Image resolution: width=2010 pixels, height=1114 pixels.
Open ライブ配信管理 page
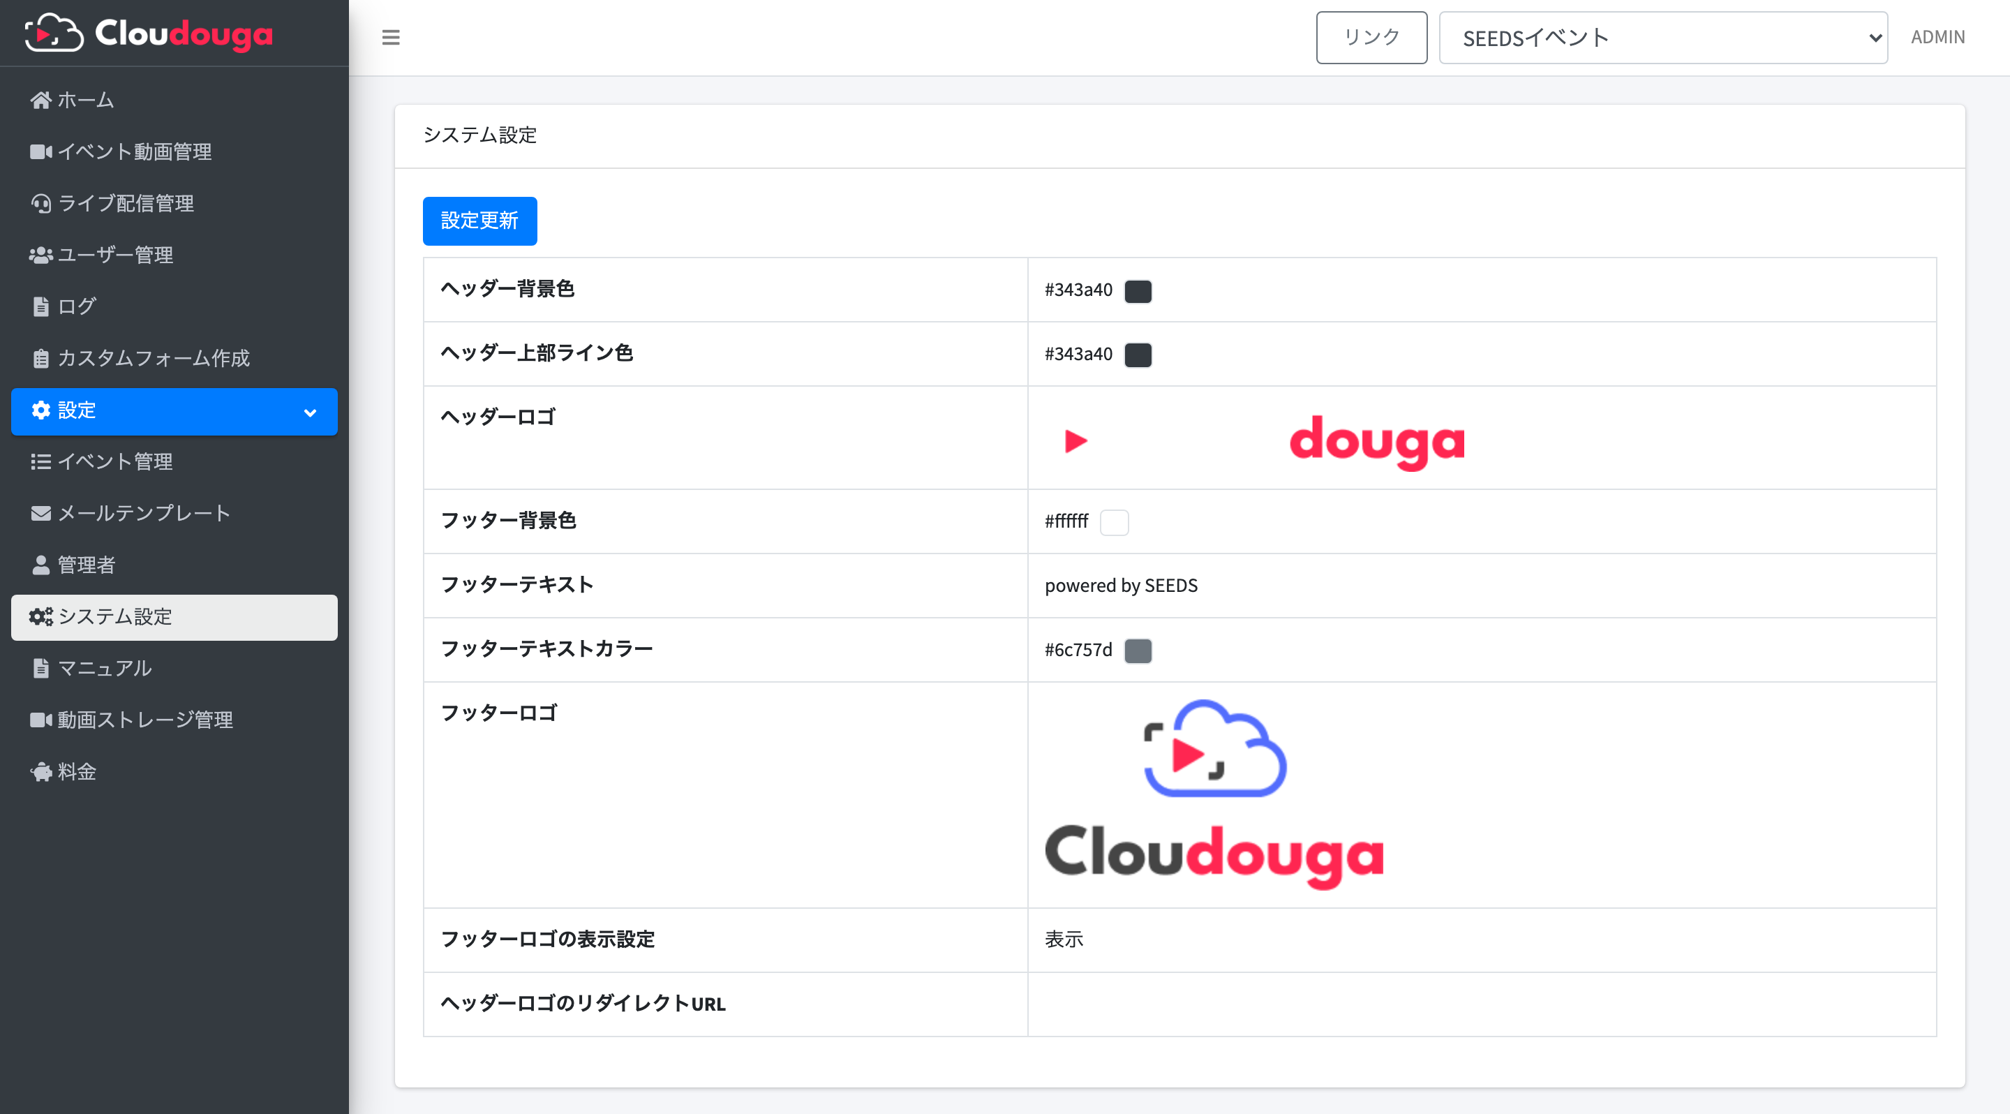point(174,203)
